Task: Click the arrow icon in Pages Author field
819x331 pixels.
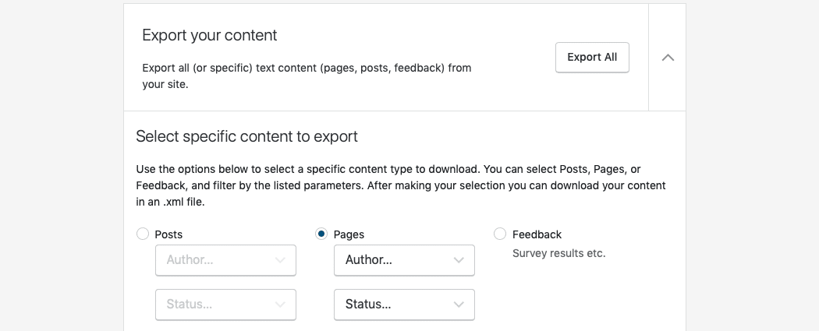Action: [x=459, y=261]
